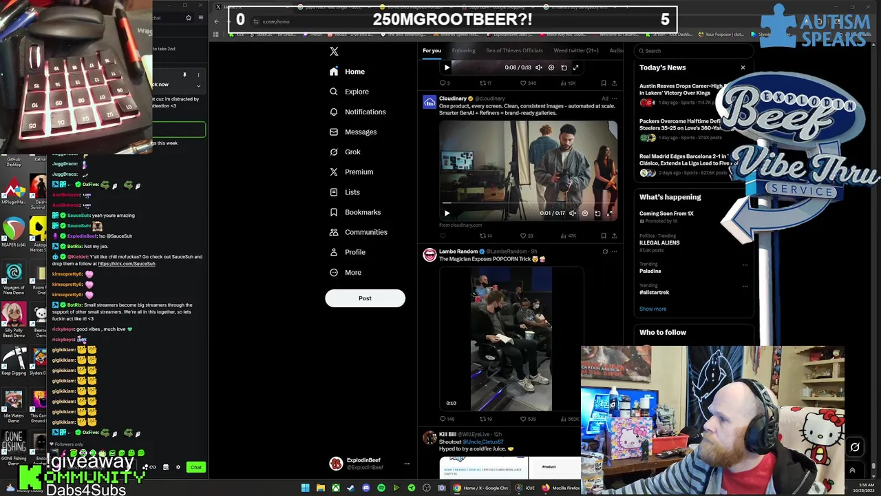
Task: Click the Grok icon on Lambe Random post
Action: [x=605, y=251]
